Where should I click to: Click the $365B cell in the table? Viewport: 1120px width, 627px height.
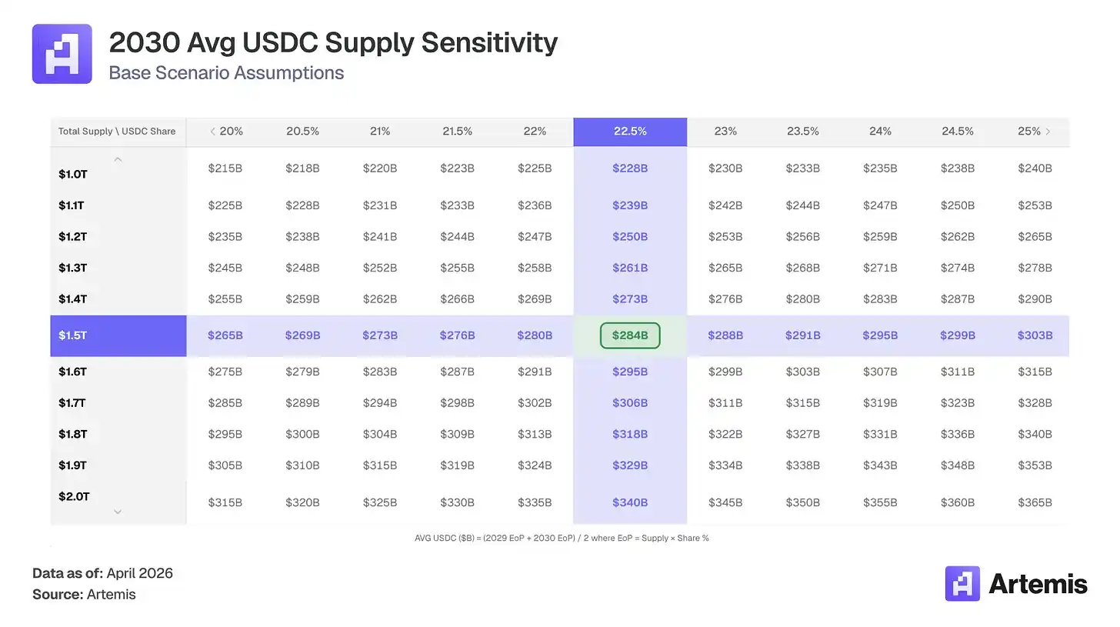1035,502
